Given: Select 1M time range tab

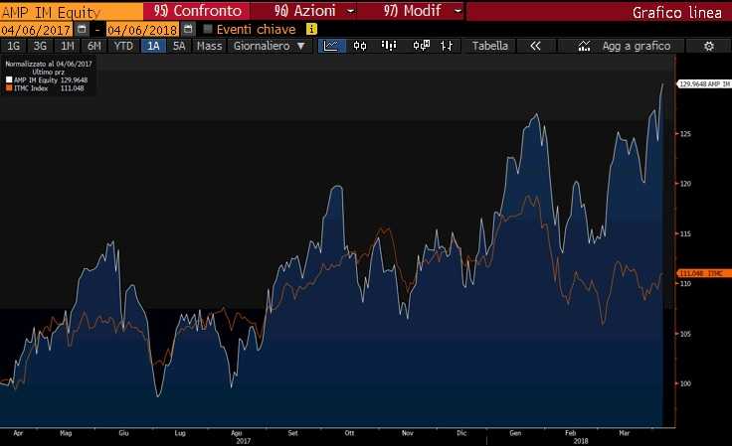Looking at the screenshot, I should tap(68, 46).
